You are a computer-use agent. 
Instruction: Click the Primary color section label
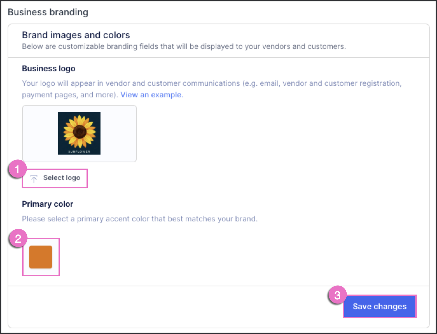point(48,204)
